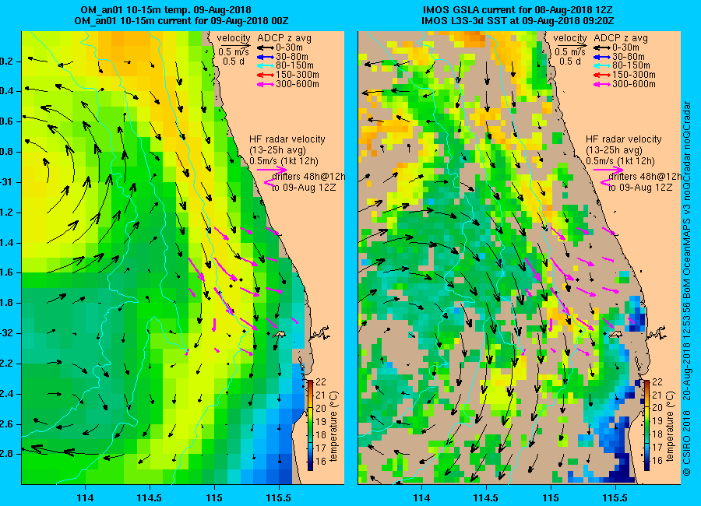The height and width of the screenshot is (506, 701).
Task: Click the '-31' latitude axis label
Action: 5,182
